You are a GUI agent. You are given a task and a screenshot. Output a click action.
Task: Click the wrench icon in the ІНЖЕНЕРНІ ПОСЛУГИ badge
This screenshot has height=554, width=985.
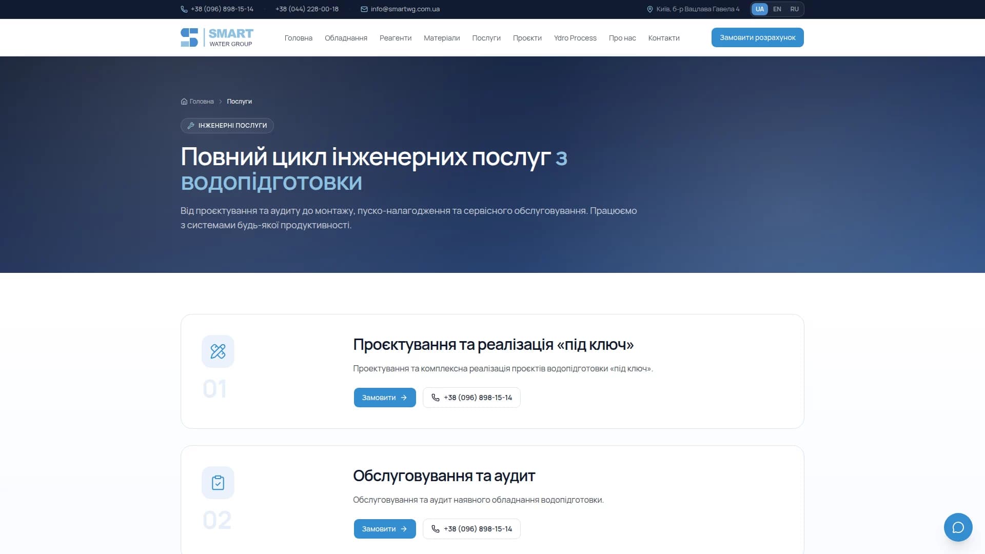pyautogui.click(x=191, y=126)
